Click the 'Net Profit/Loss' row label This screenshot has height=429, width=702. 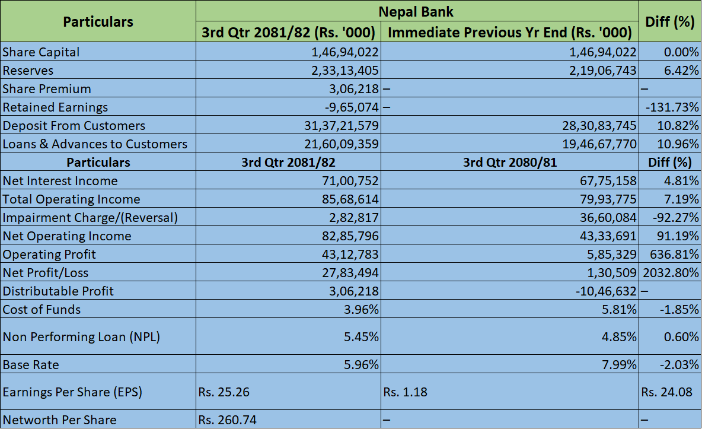tap(45, 272)
